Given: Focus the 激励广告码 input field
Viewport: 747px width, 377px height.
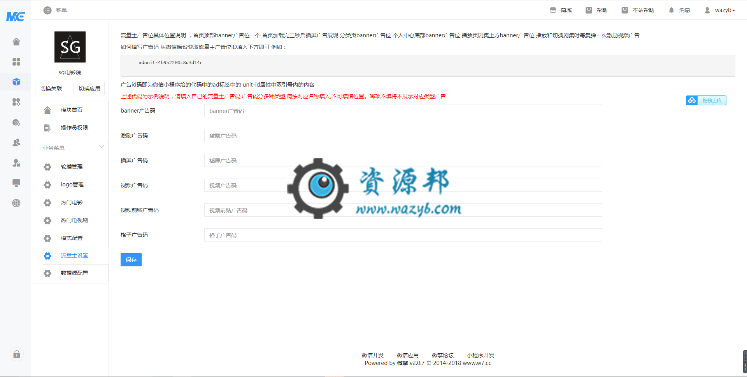Looking at the screenshot, I should coord(403,136).
